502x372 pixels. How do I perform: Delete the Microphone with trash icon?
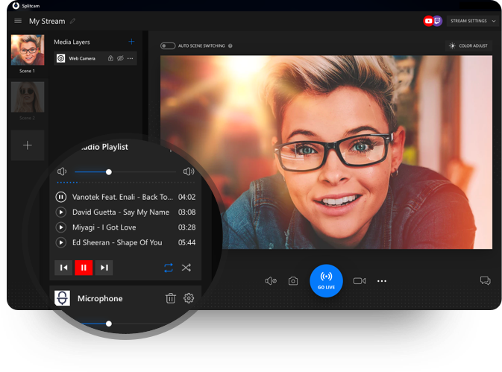pos(170,298)
